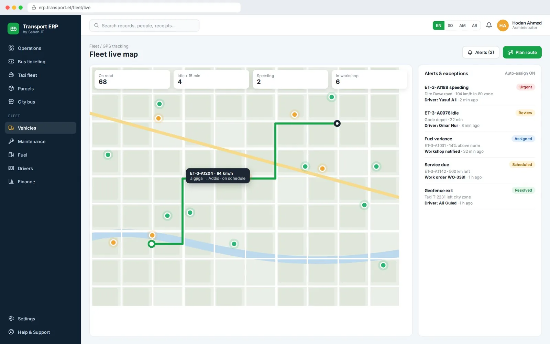Toggle Auto-assign ON setting

point(520,73)
